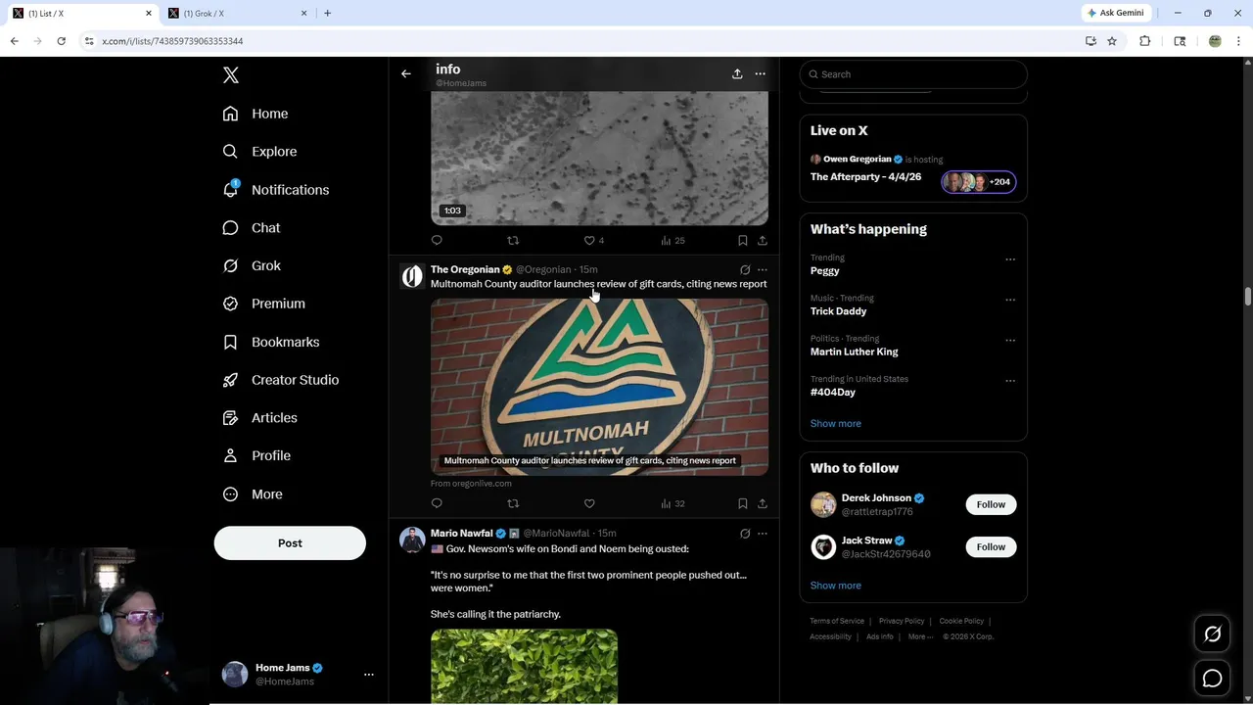This screenshot has width=1253, height=705.
Task: Like The Oregonian post
Action: (589, 503)
